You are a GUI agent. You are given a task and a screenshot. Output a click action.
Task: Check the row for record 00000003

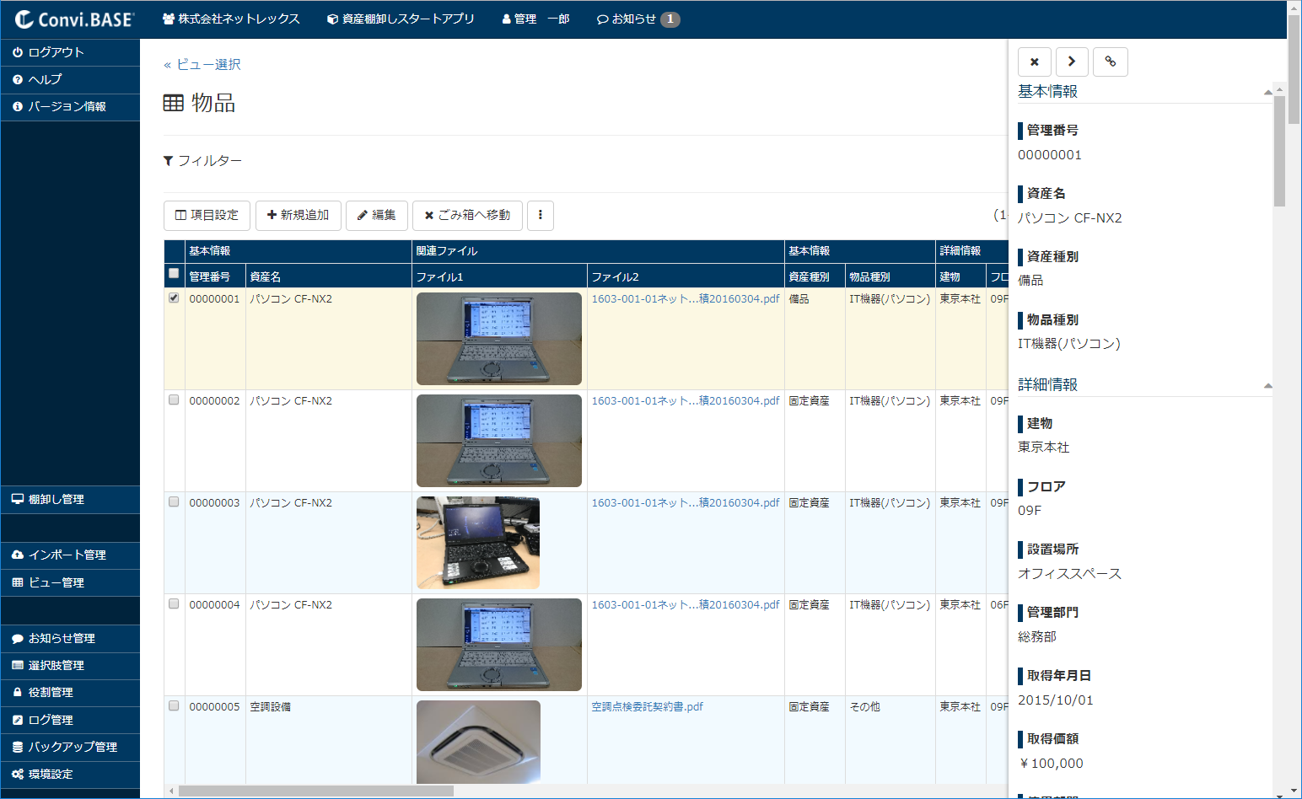coord(174,501)
